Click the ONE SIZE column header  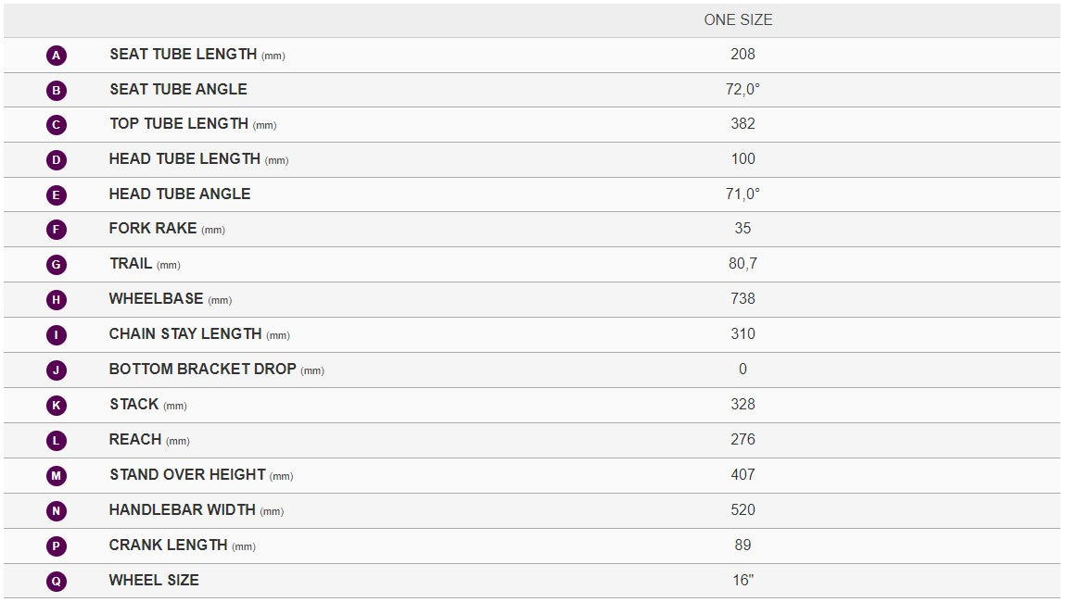point(738,19)
